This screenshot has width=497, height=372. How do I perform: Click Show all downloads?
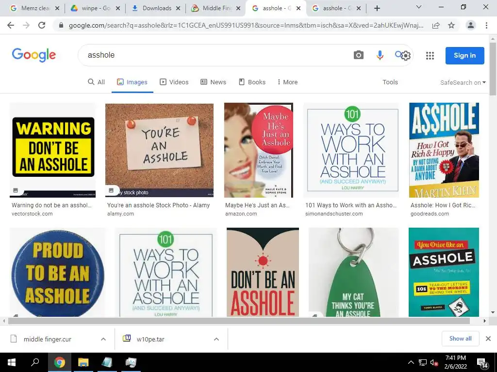460,339
